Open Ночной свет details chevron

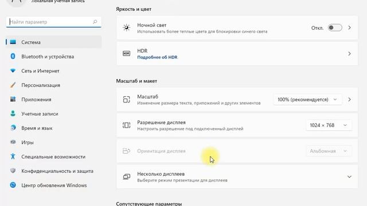349,28
